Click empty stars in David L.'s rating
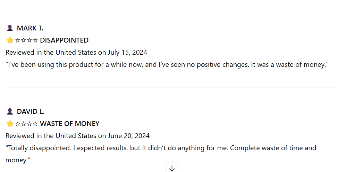 point(27,124)
